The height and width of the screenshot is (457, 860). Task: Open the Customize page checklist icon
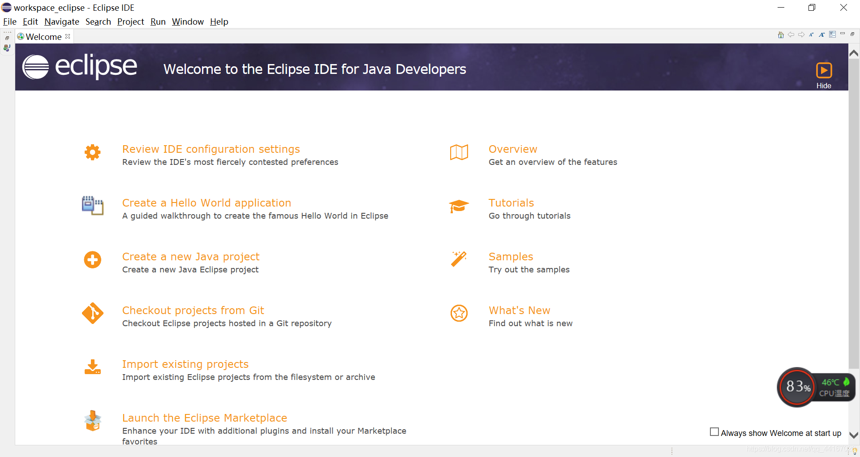[x=832, y=34]
